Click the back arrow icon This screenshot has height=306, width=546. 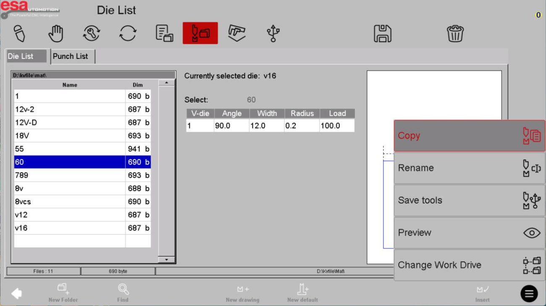[17, 293]
